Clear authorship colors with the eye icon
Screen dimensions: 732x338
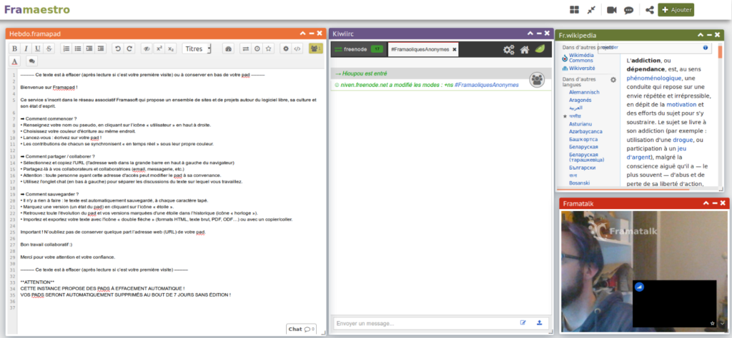click(147, 48)
